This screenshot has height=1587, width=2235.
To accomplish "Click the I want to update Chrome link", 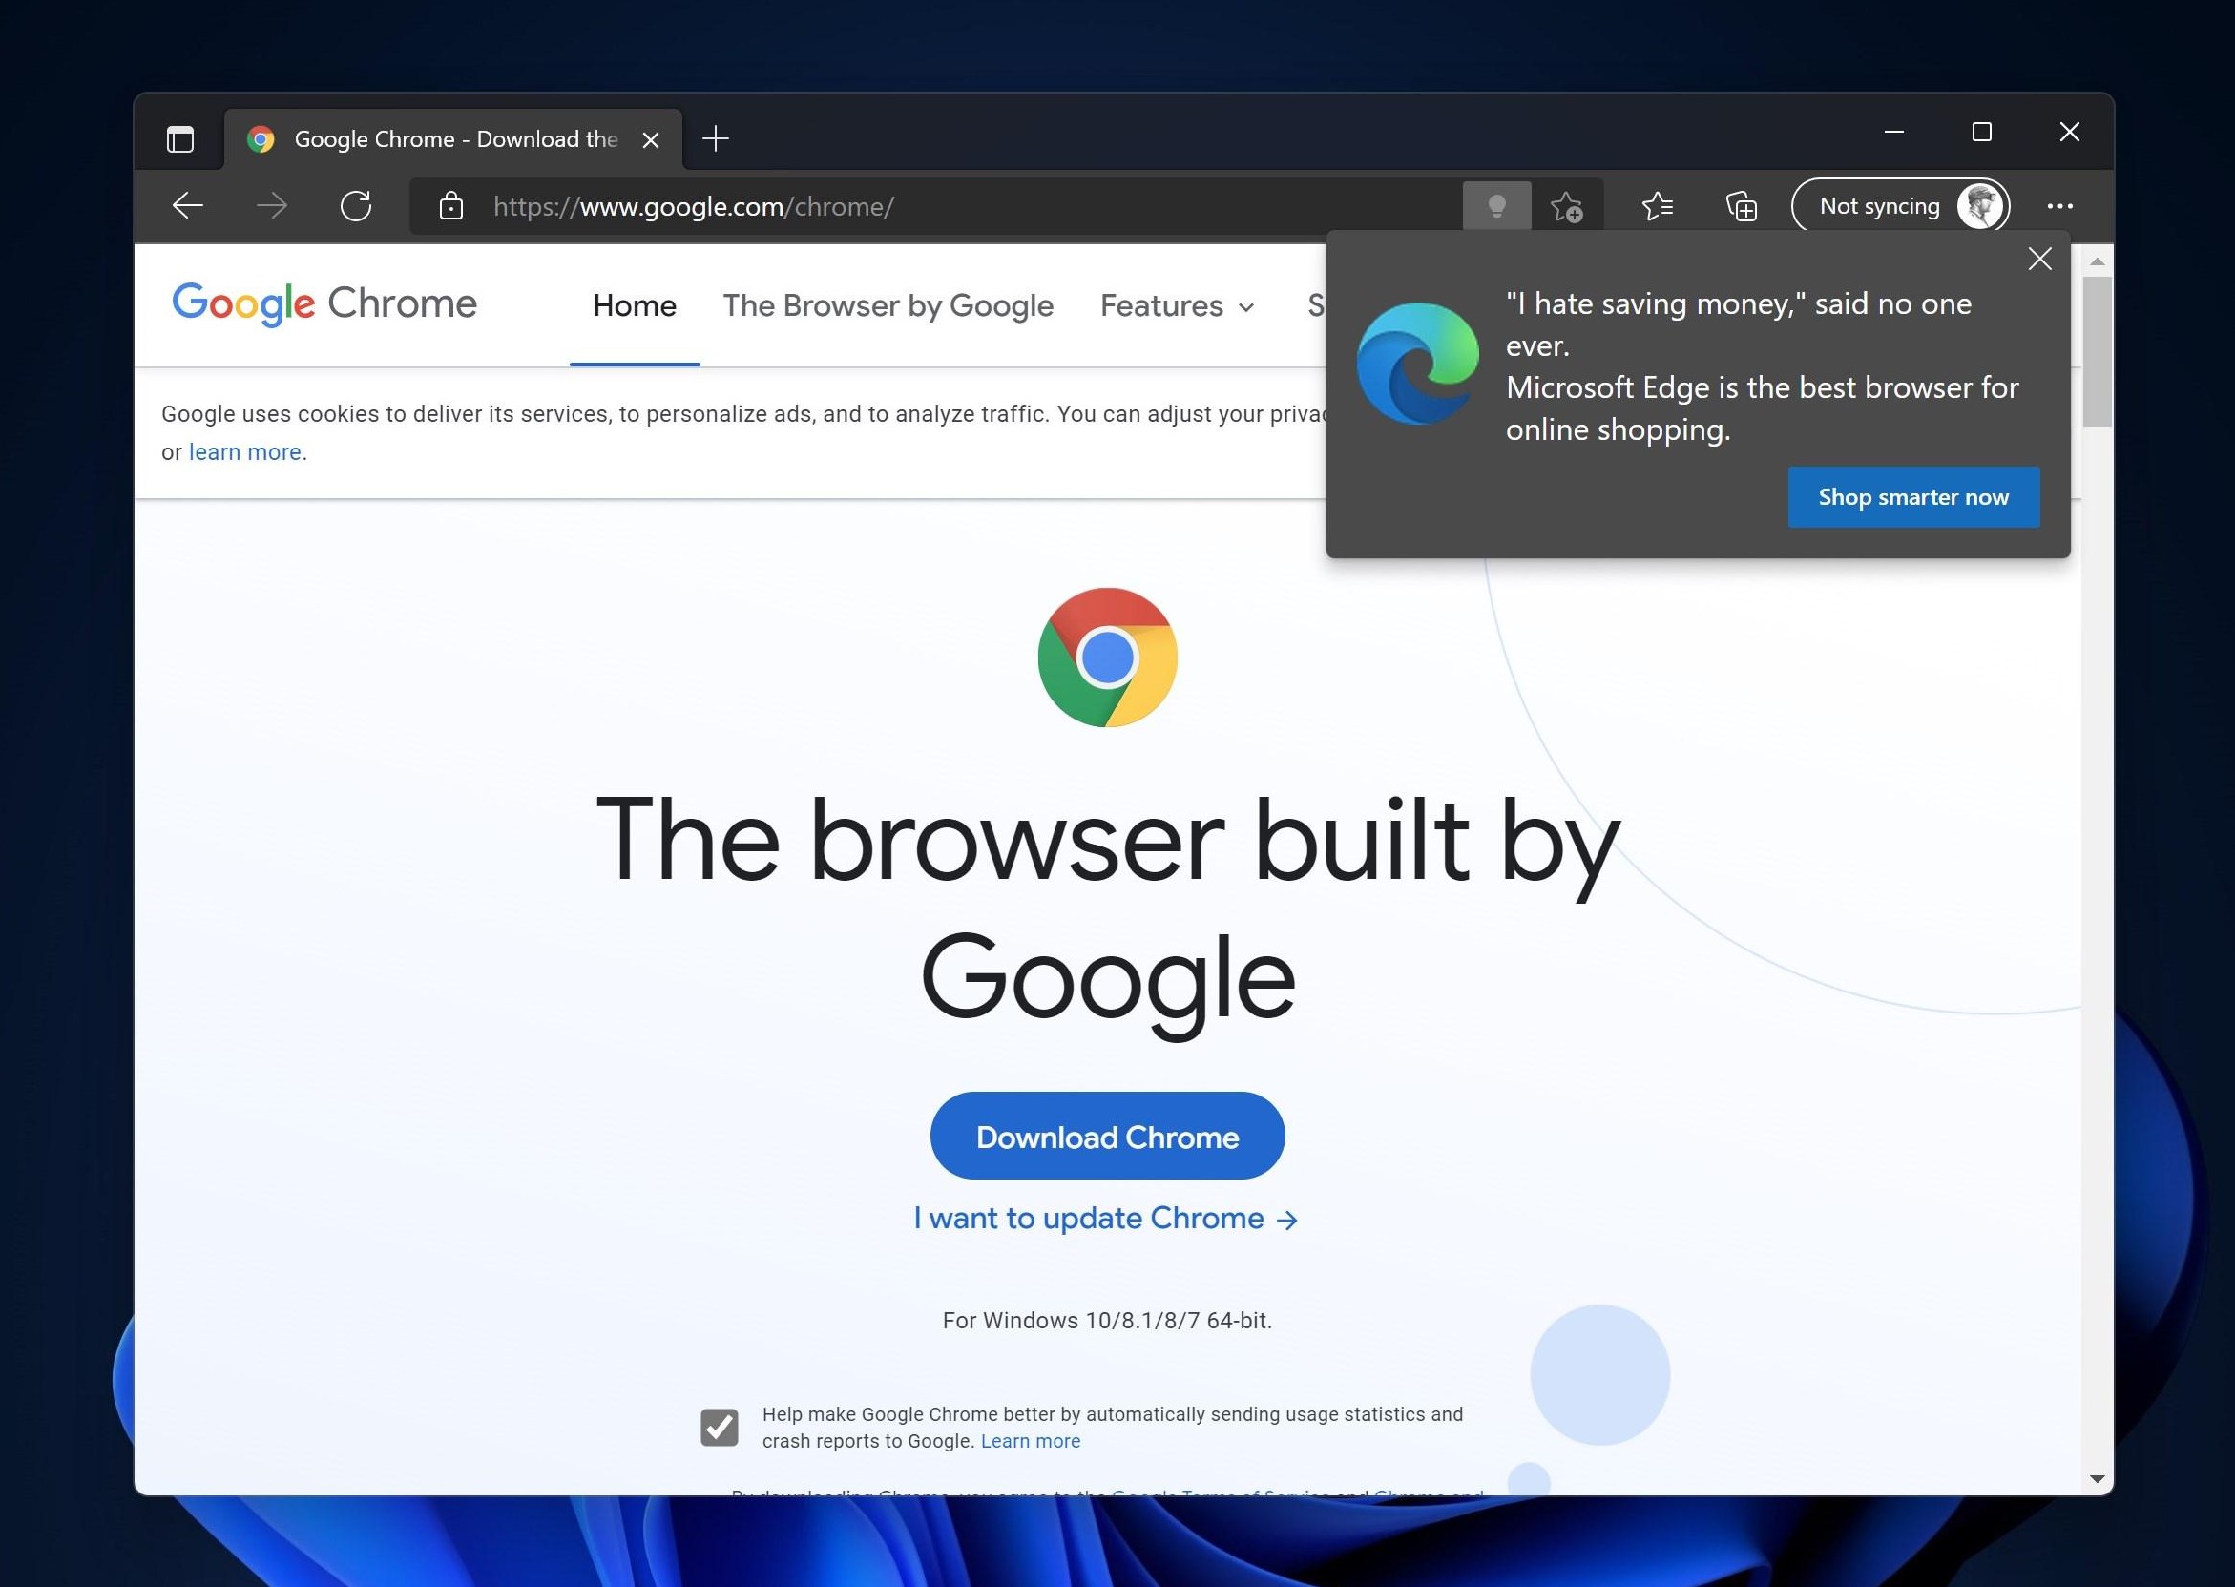I will (x=1106, y=1218).
